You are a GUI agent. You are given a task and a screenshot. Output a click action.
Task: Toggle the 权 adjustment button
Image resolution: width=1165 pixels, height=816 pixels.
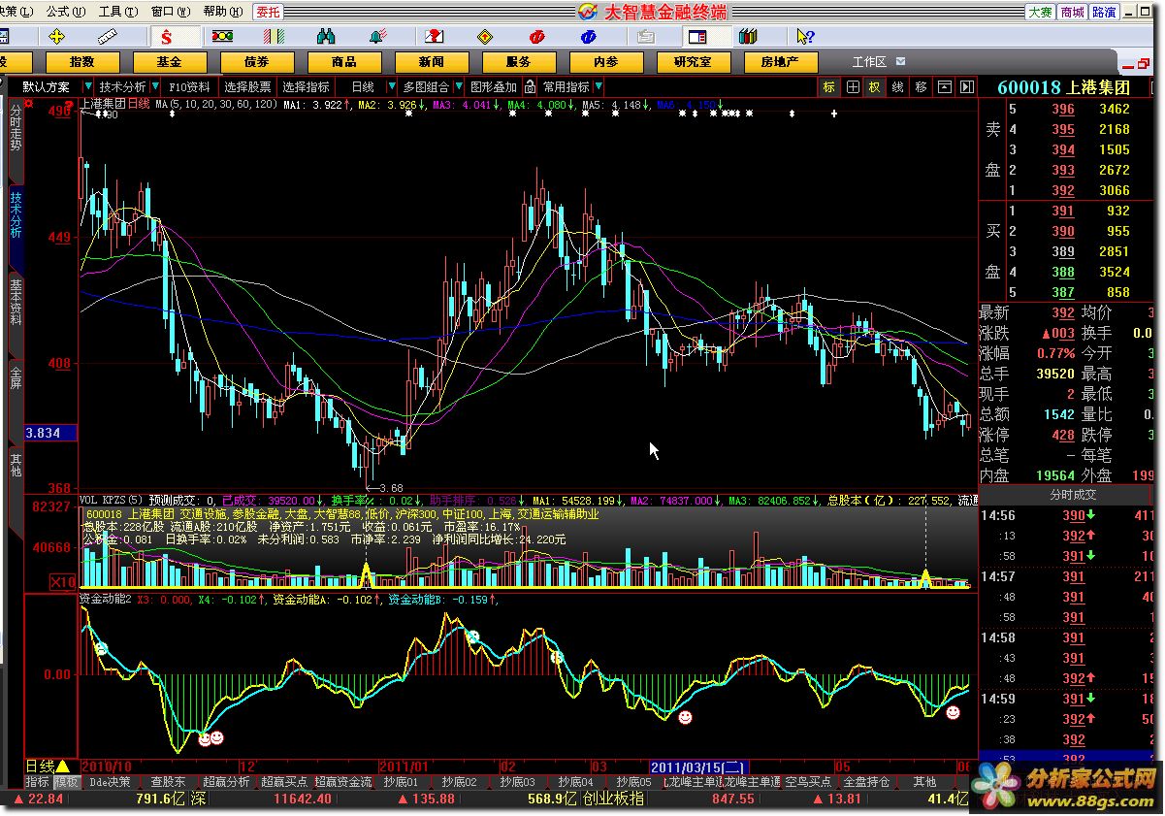click(x=875, y=86)
